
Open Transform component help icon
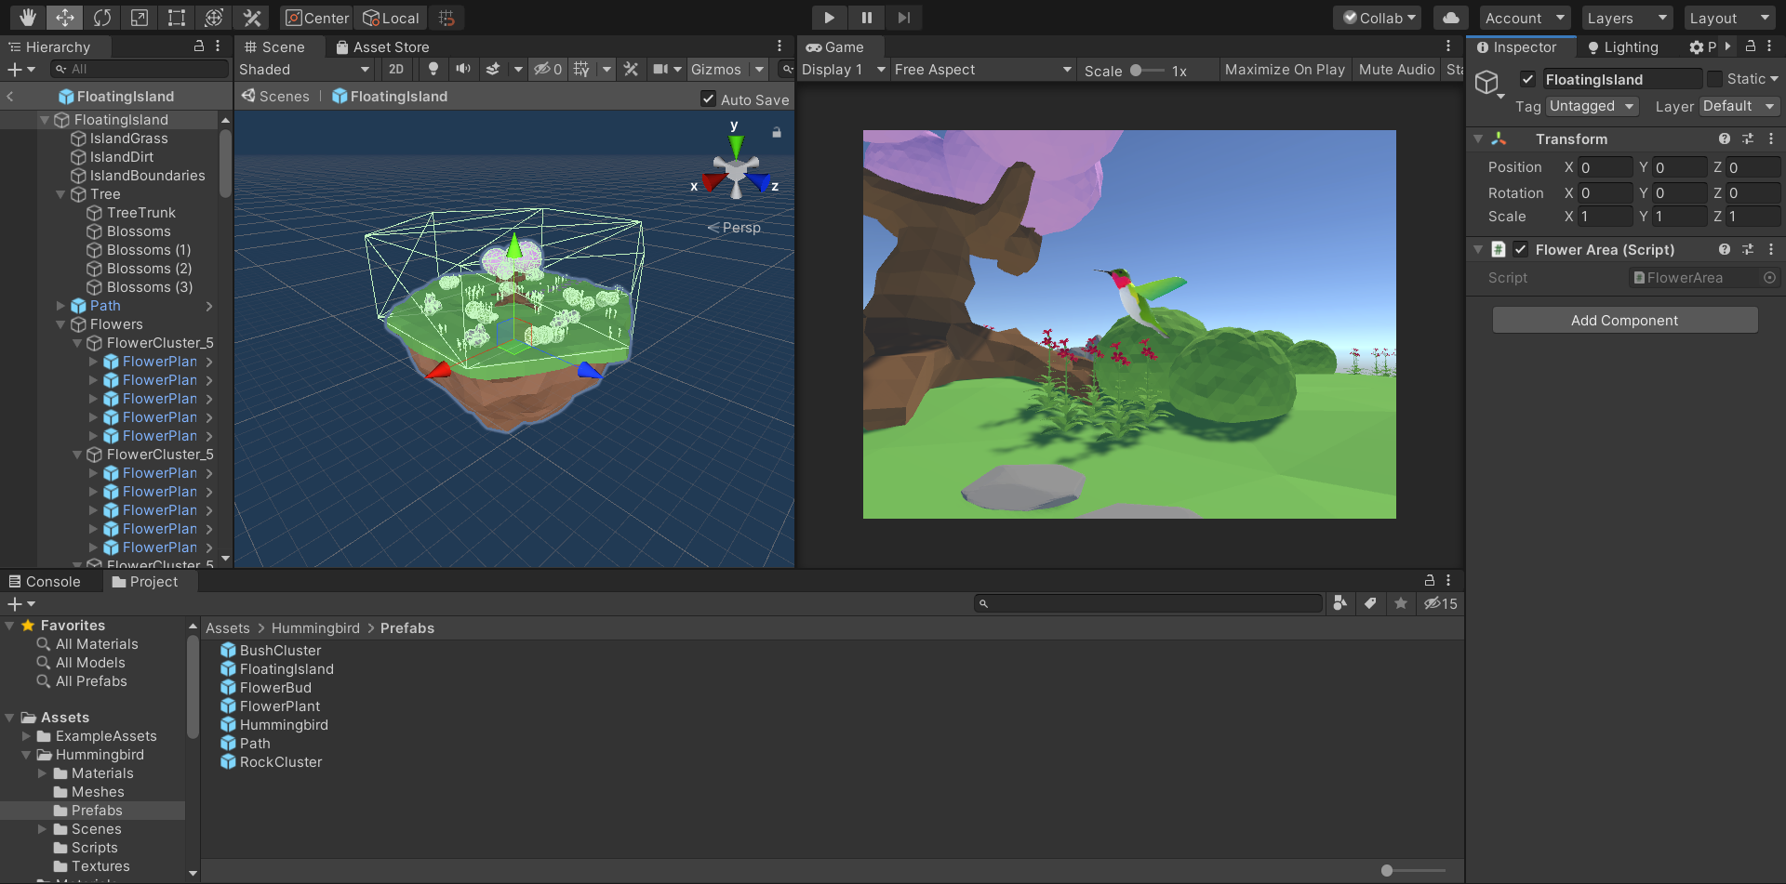pyautogui.click(x=1725, y=139)
